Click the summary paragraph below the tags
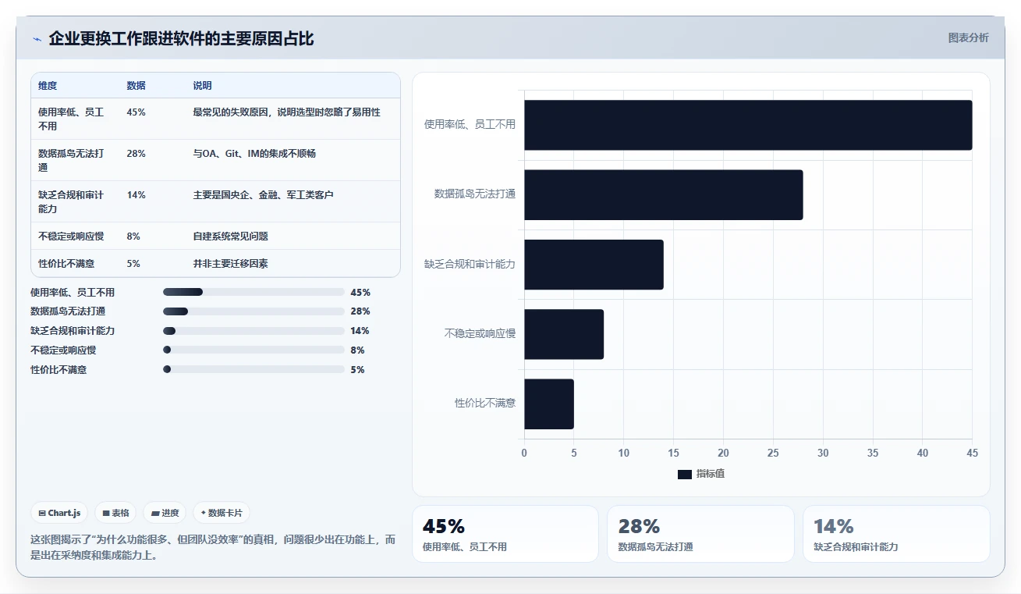This screenshot has width=1021, height=594. click(x=213, y=547)
